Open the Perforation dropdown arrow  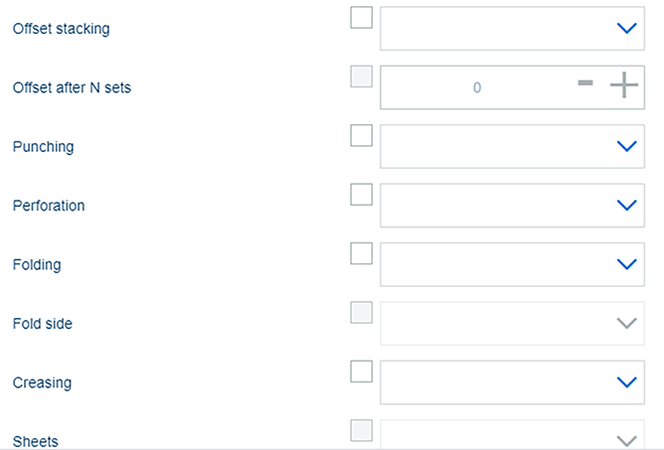(625, 206)
